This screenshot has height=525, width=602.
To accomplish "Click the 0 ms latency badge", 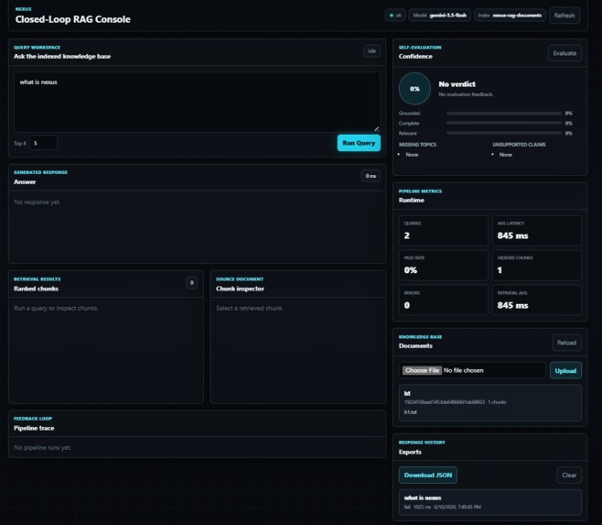I will pyautogui.click(x=371, y=176).
